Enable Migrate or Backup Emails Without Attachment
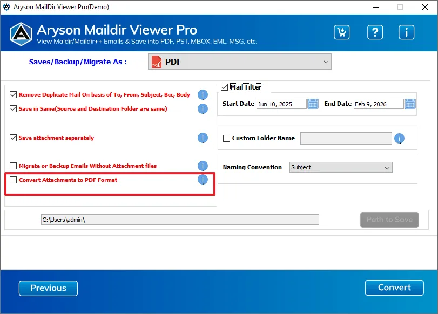 pyautogui.click(x=13, y=166)
